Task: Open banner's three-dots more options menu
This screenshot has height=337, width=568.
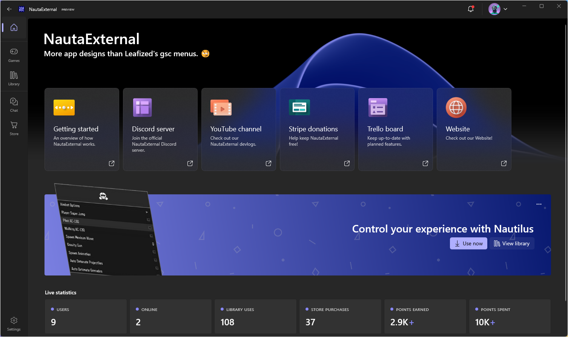Action: tap(539, 204)
